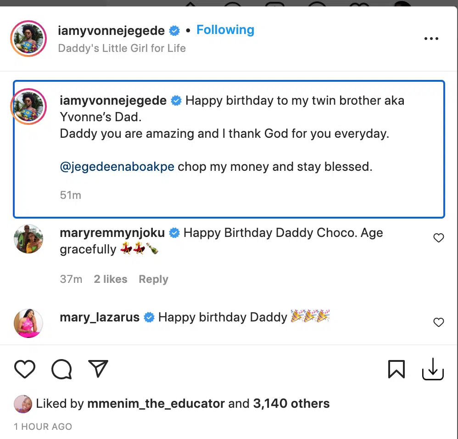Download post using arrow icon
Image resolution: width=458 pixels, height=439 pixels.
(x=432, y=369)
